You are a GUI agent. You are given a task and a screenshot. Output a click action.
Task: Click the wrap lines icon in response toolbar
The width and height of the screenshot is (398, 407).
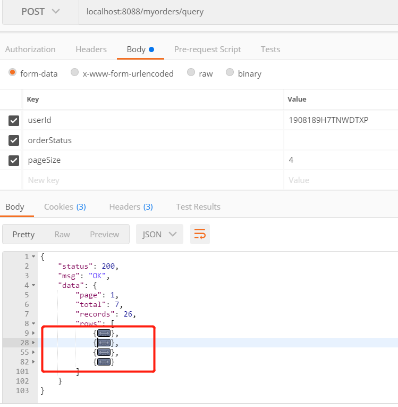[200, 234]
